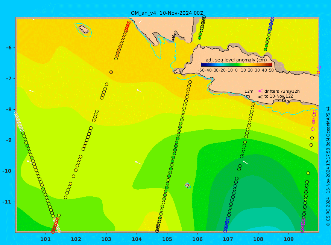Image resolution: width=331 pixels, height=245 pixels.
Task: Click the white current arrow near 104, -9.7
Action: point(138,163)
